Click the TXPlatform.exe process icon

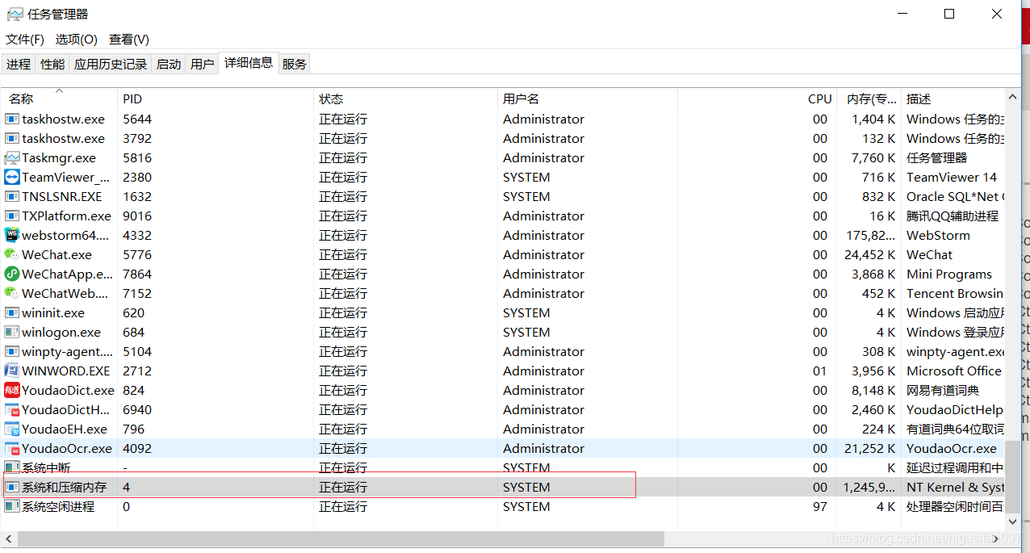pyautogui.click(x=12, y=216)
